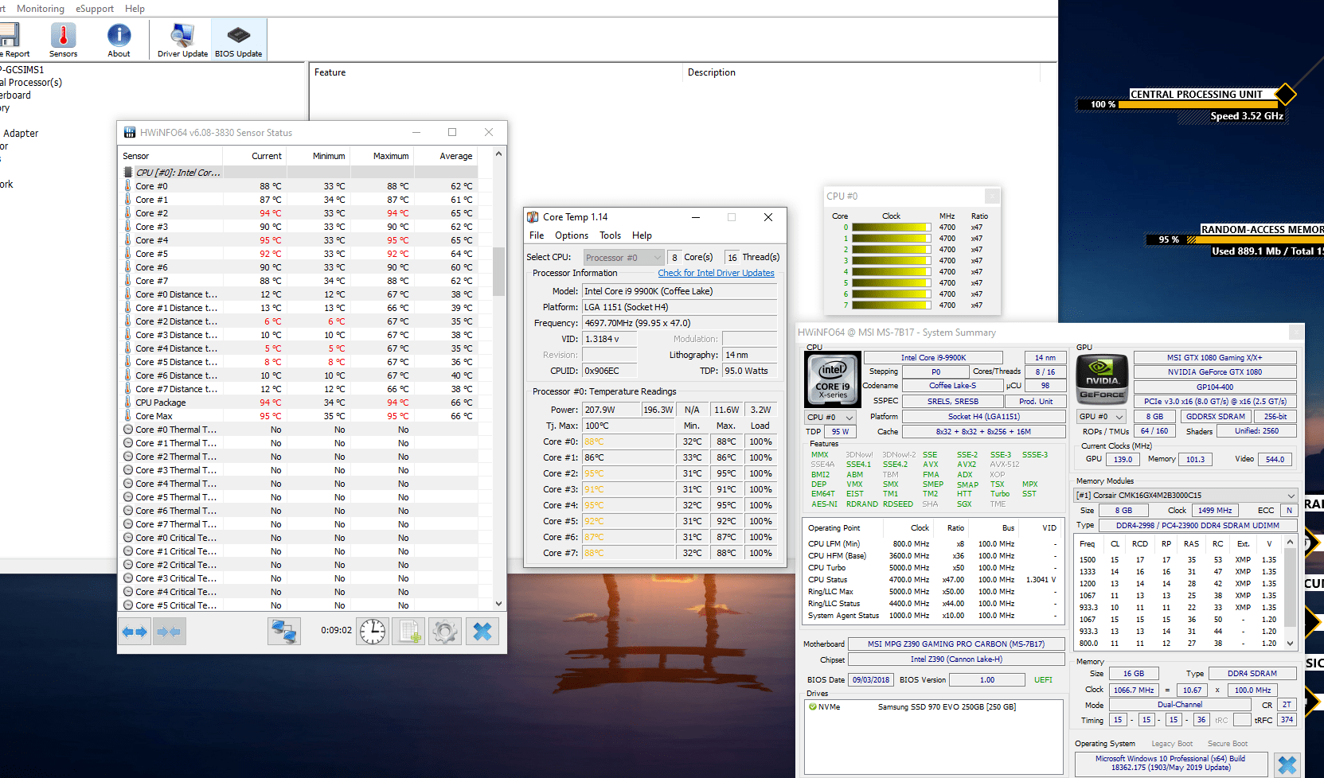Image resolution: width=1324 pixels, height=778 pixels.
Task: Open the Options menu in Core Temp
Action: pos(571,235)
